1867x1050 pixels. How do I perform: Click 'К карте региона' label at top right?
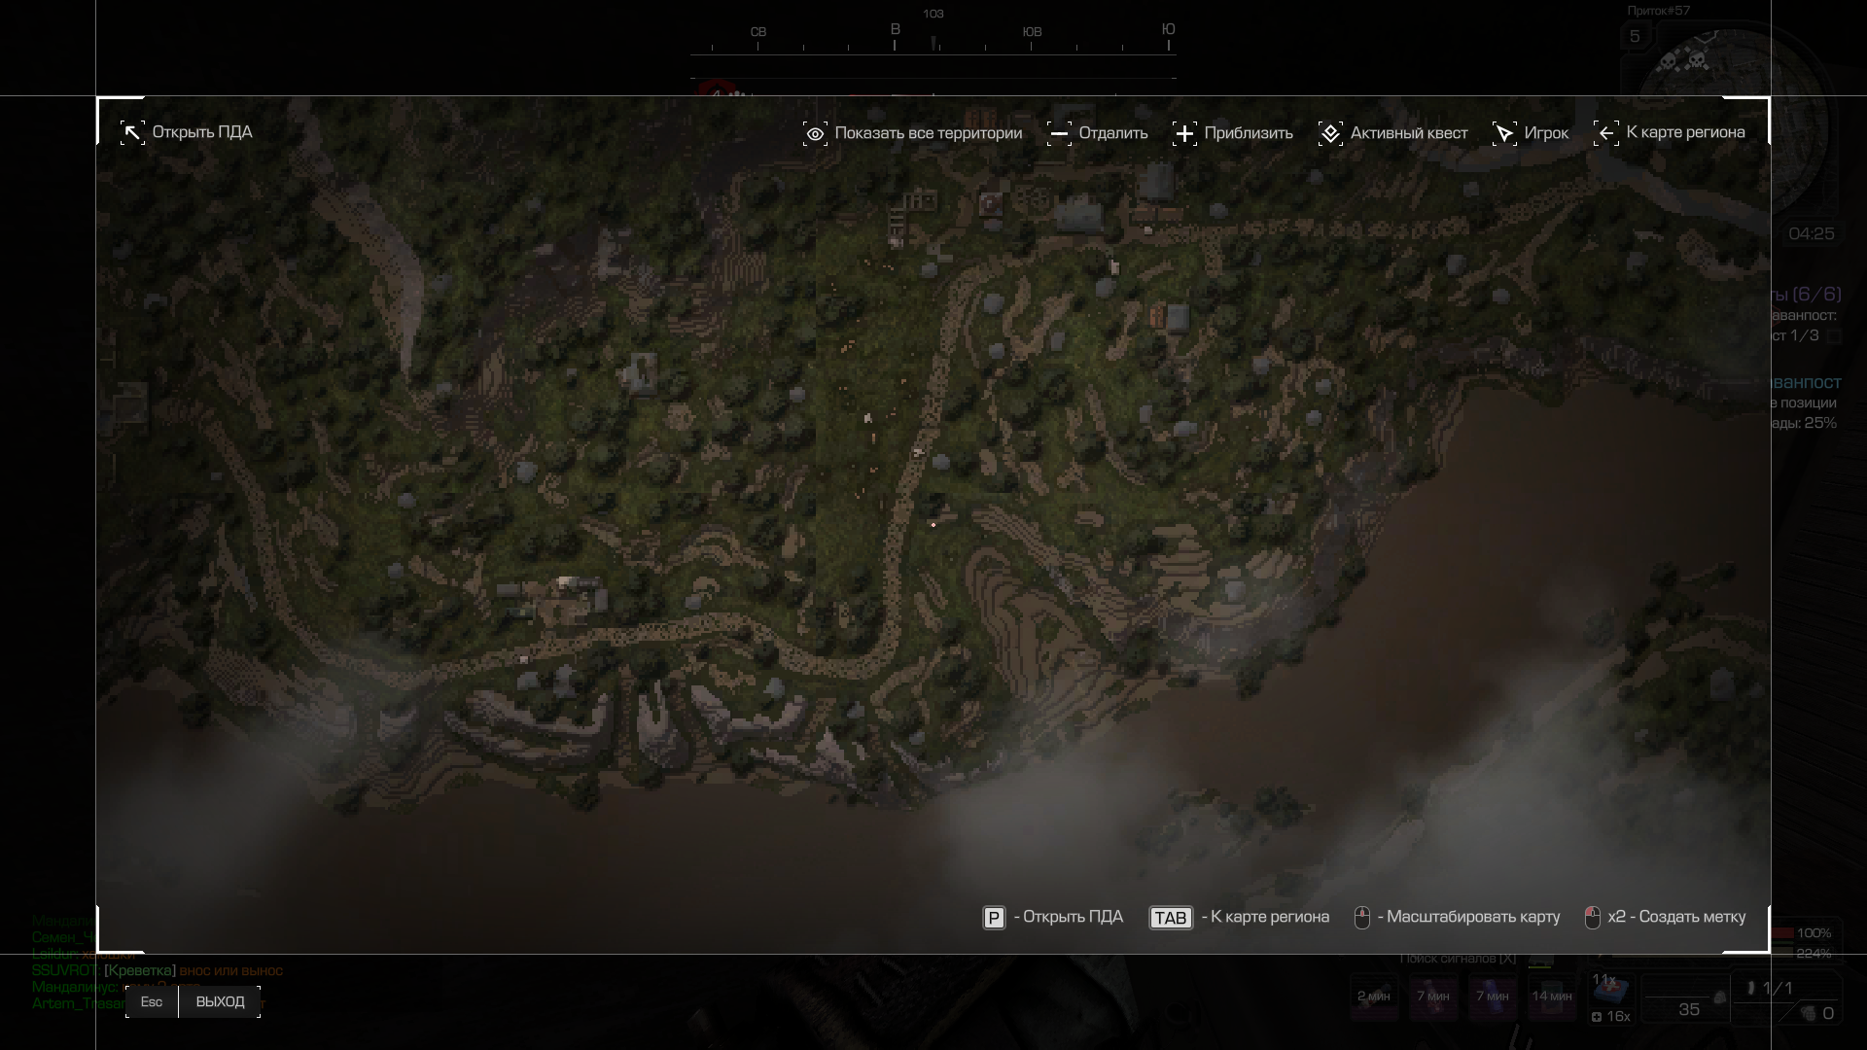(x=1685, y=132)
